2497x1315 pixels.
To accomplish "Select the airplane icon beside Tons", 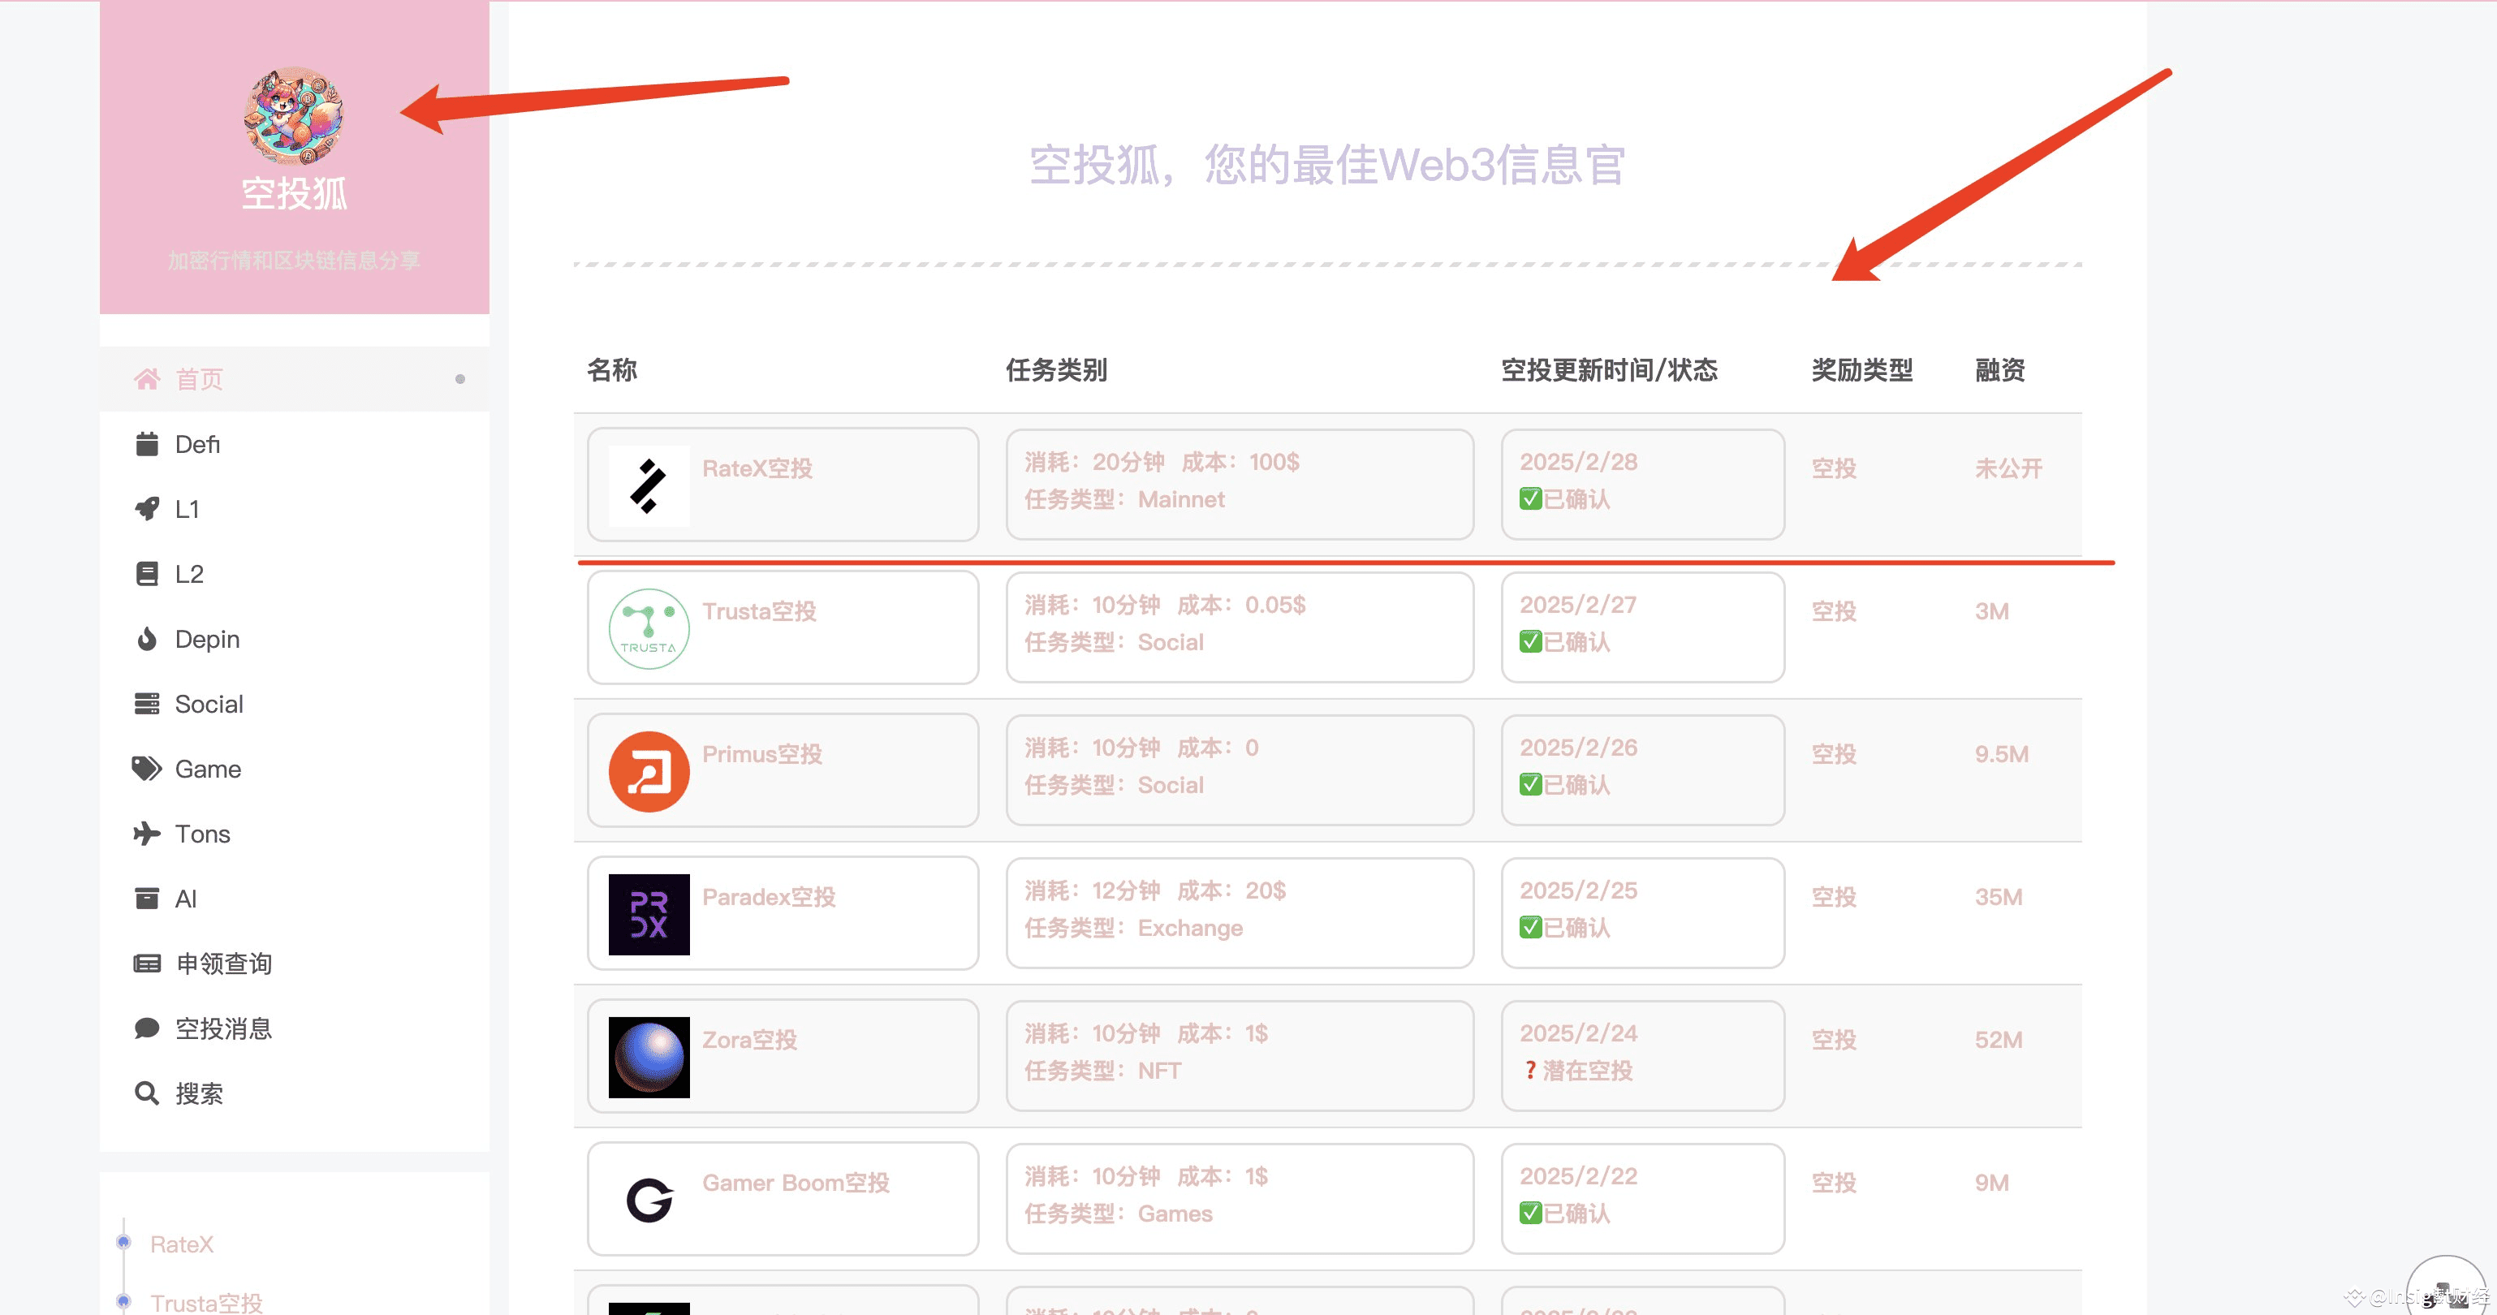I will point(146,834).
